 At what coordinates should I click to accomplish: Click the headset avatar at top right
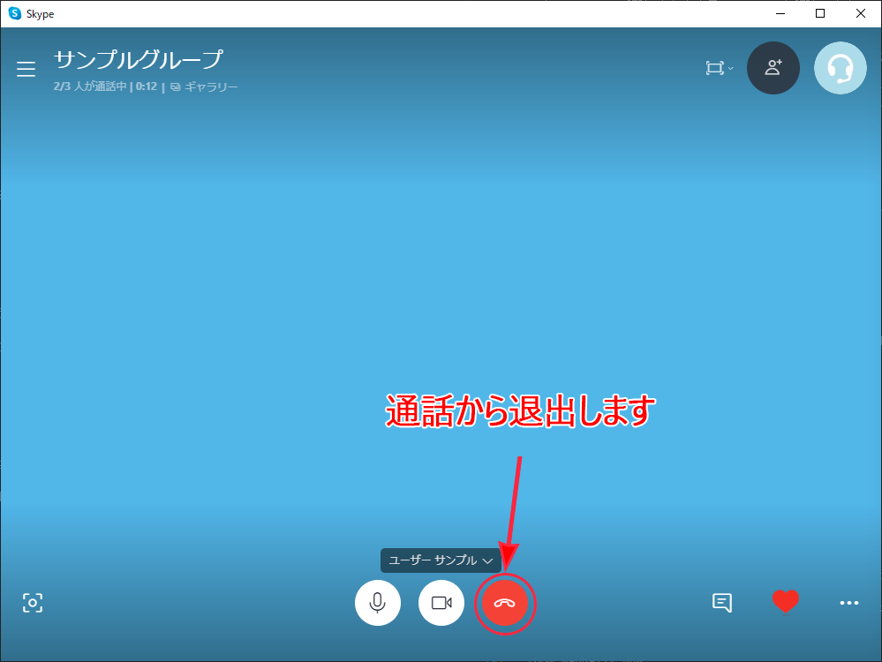840,68
